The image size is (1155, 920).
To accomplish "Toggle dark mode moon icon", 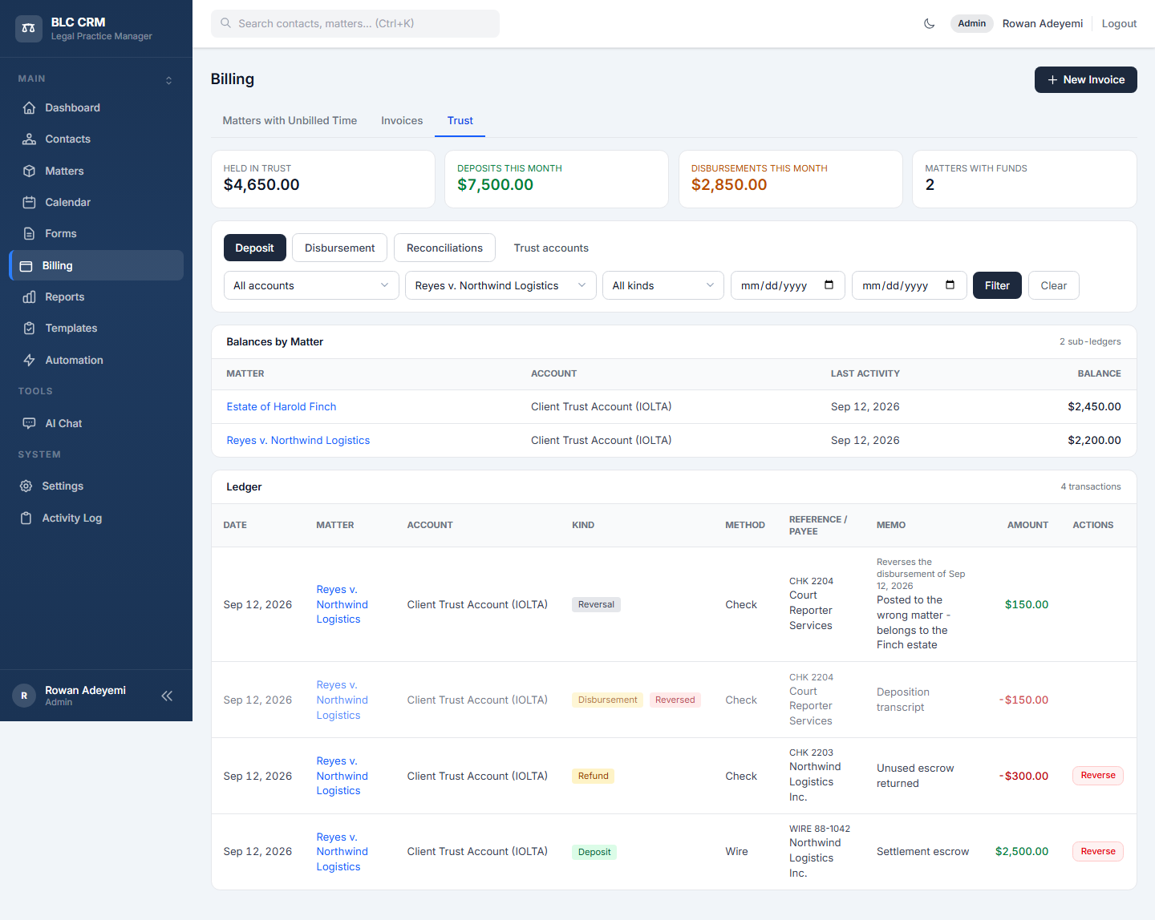I will [x=929, y=23].
